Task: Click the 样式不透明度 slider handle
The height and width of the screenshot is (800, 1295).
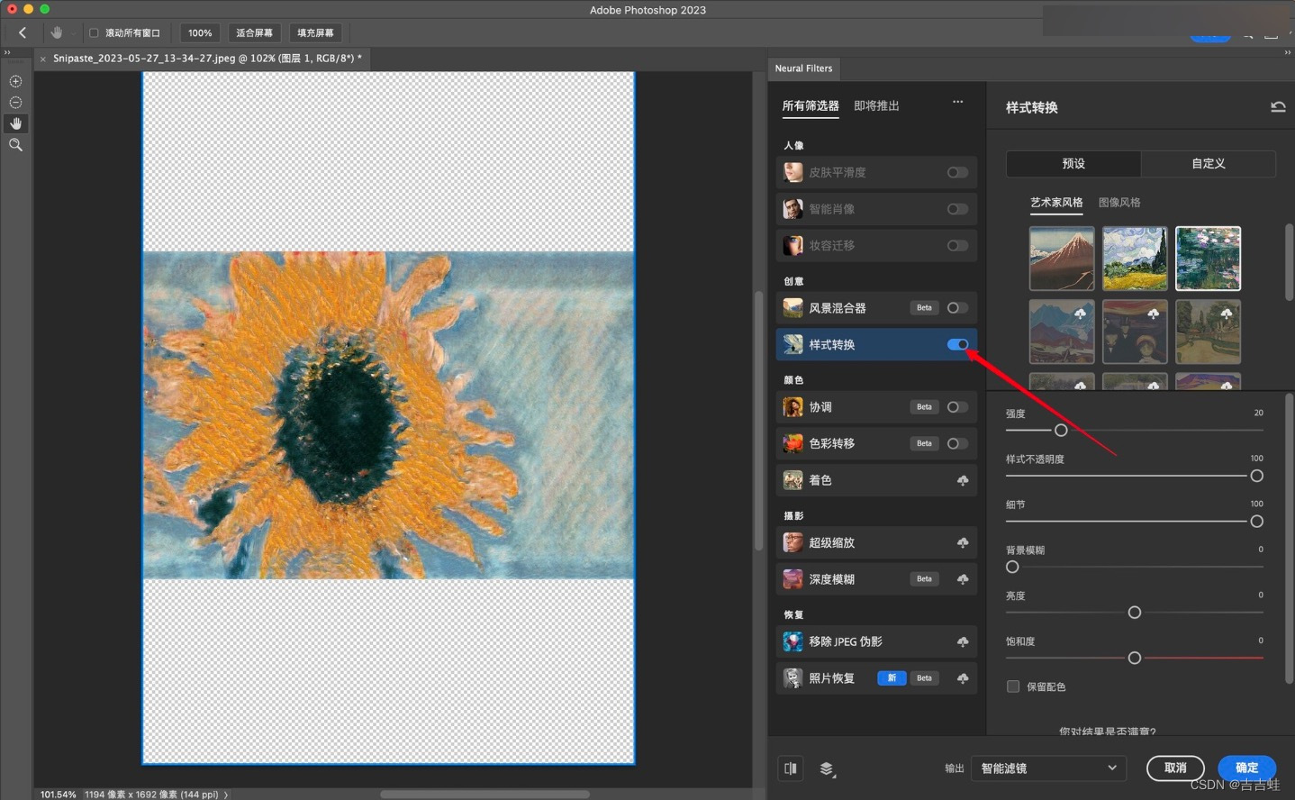Action: (x=1257, y=476)
